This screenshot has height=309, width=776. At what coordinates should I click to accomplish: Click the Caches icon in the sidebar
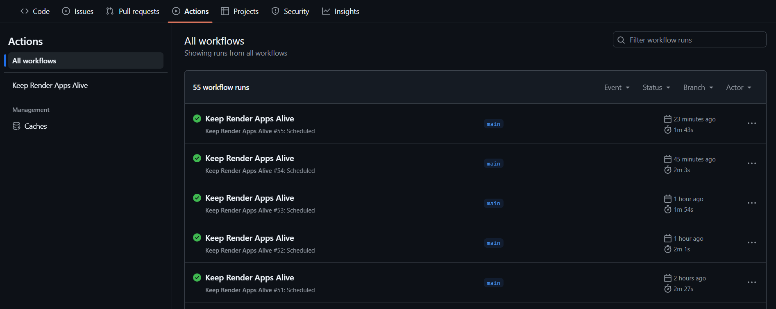[16, 126]
